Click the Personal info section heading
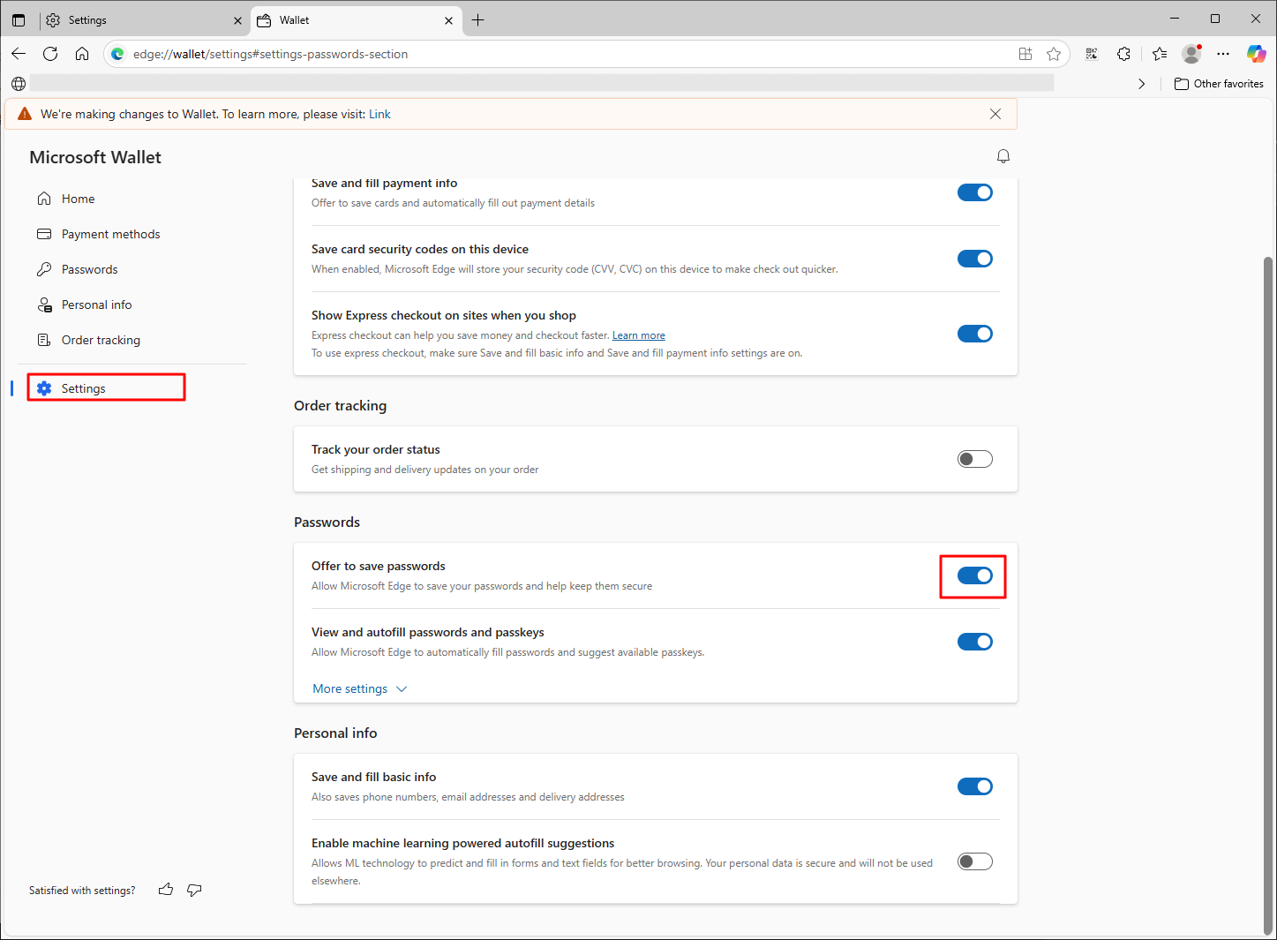The height and width of the screenshot is (940, 1277). tap(335, 733)
